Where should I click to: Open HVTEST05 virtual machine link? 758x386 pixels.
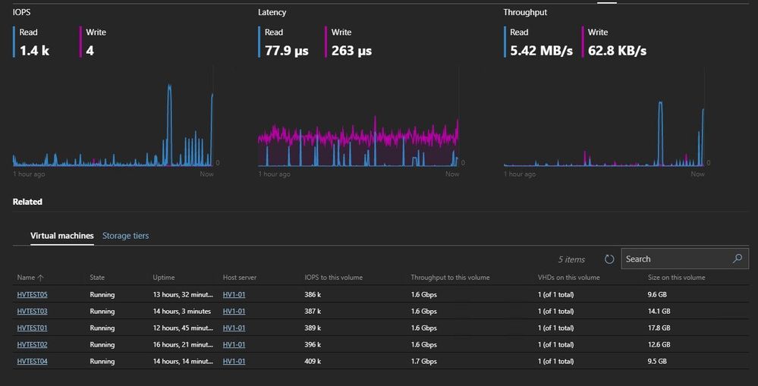click(x=32, y=295)
